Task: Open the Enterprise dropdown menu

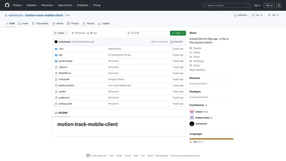Action: 83,5
